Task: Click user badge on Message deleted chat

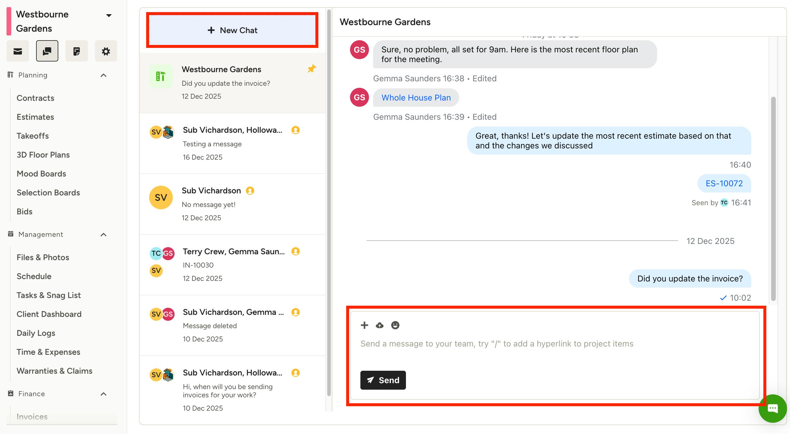Action: point(295,312)
